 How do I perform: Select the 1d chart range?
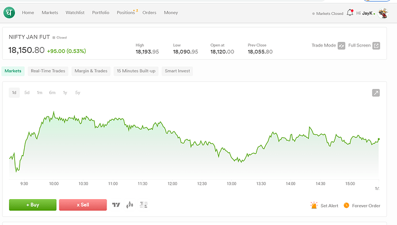point(14,92)
